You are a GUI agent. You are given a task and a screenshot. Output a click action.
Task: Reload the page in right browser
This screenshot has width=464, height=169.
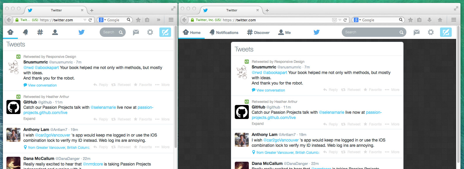pyautogui.click(x=345, y=20)
